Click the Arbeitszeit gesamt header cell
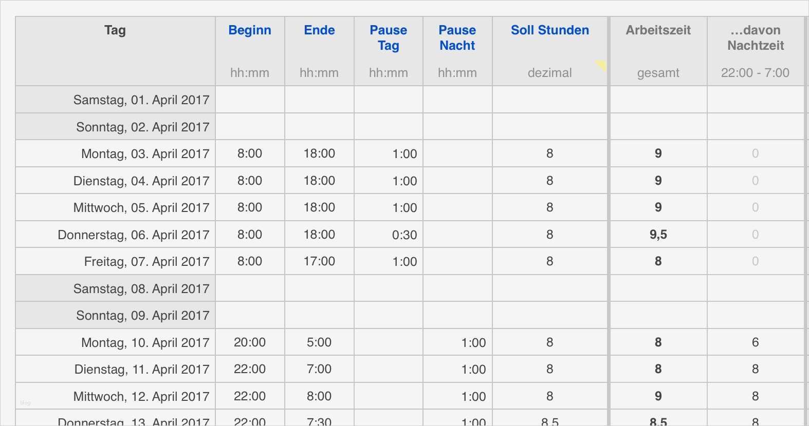 coord(658,50)
